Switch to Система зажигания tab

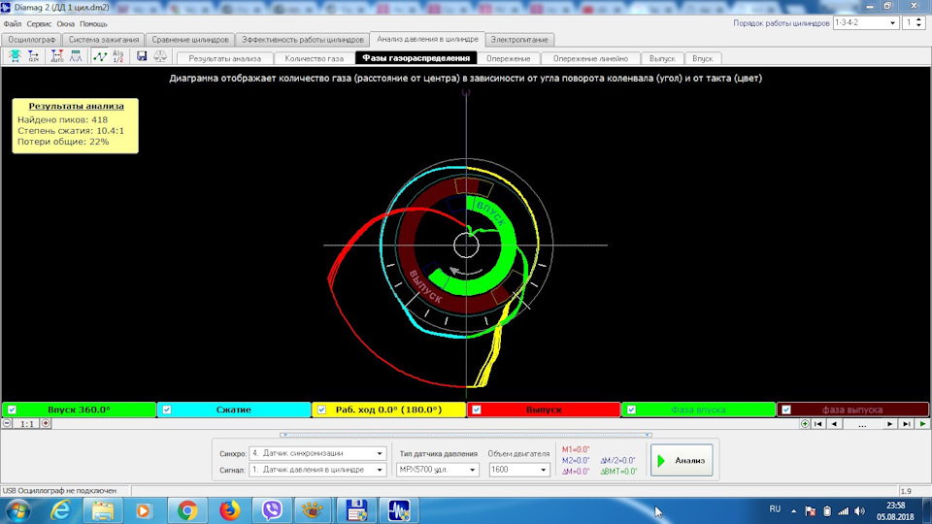coord(104,40)
